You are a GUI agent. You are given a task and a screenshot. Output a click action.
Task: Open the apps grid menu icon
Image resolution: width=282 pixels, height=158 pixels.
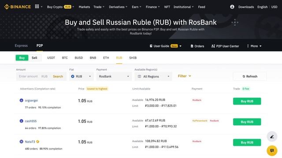point(37,7)
